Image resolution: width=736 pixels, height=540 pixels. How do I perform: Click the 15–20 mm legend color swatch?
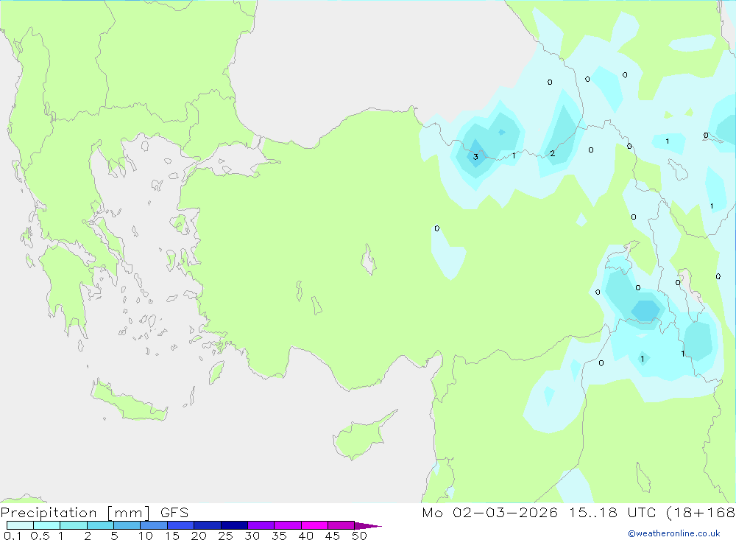[x=181, y=525]
